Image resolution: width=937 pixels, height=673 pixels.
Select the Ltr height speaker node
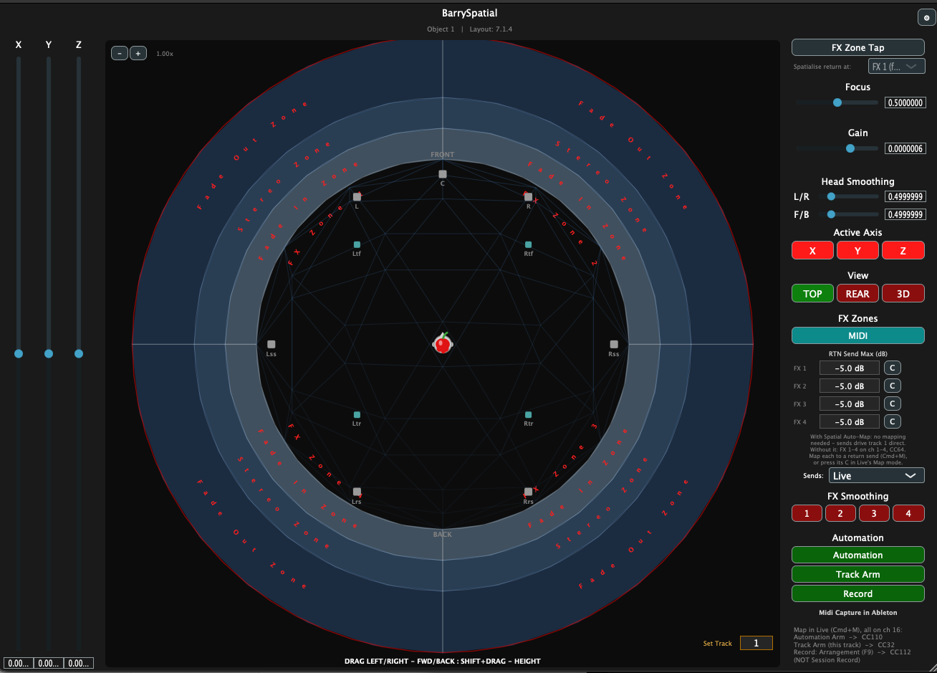click(x=357, y=415)
